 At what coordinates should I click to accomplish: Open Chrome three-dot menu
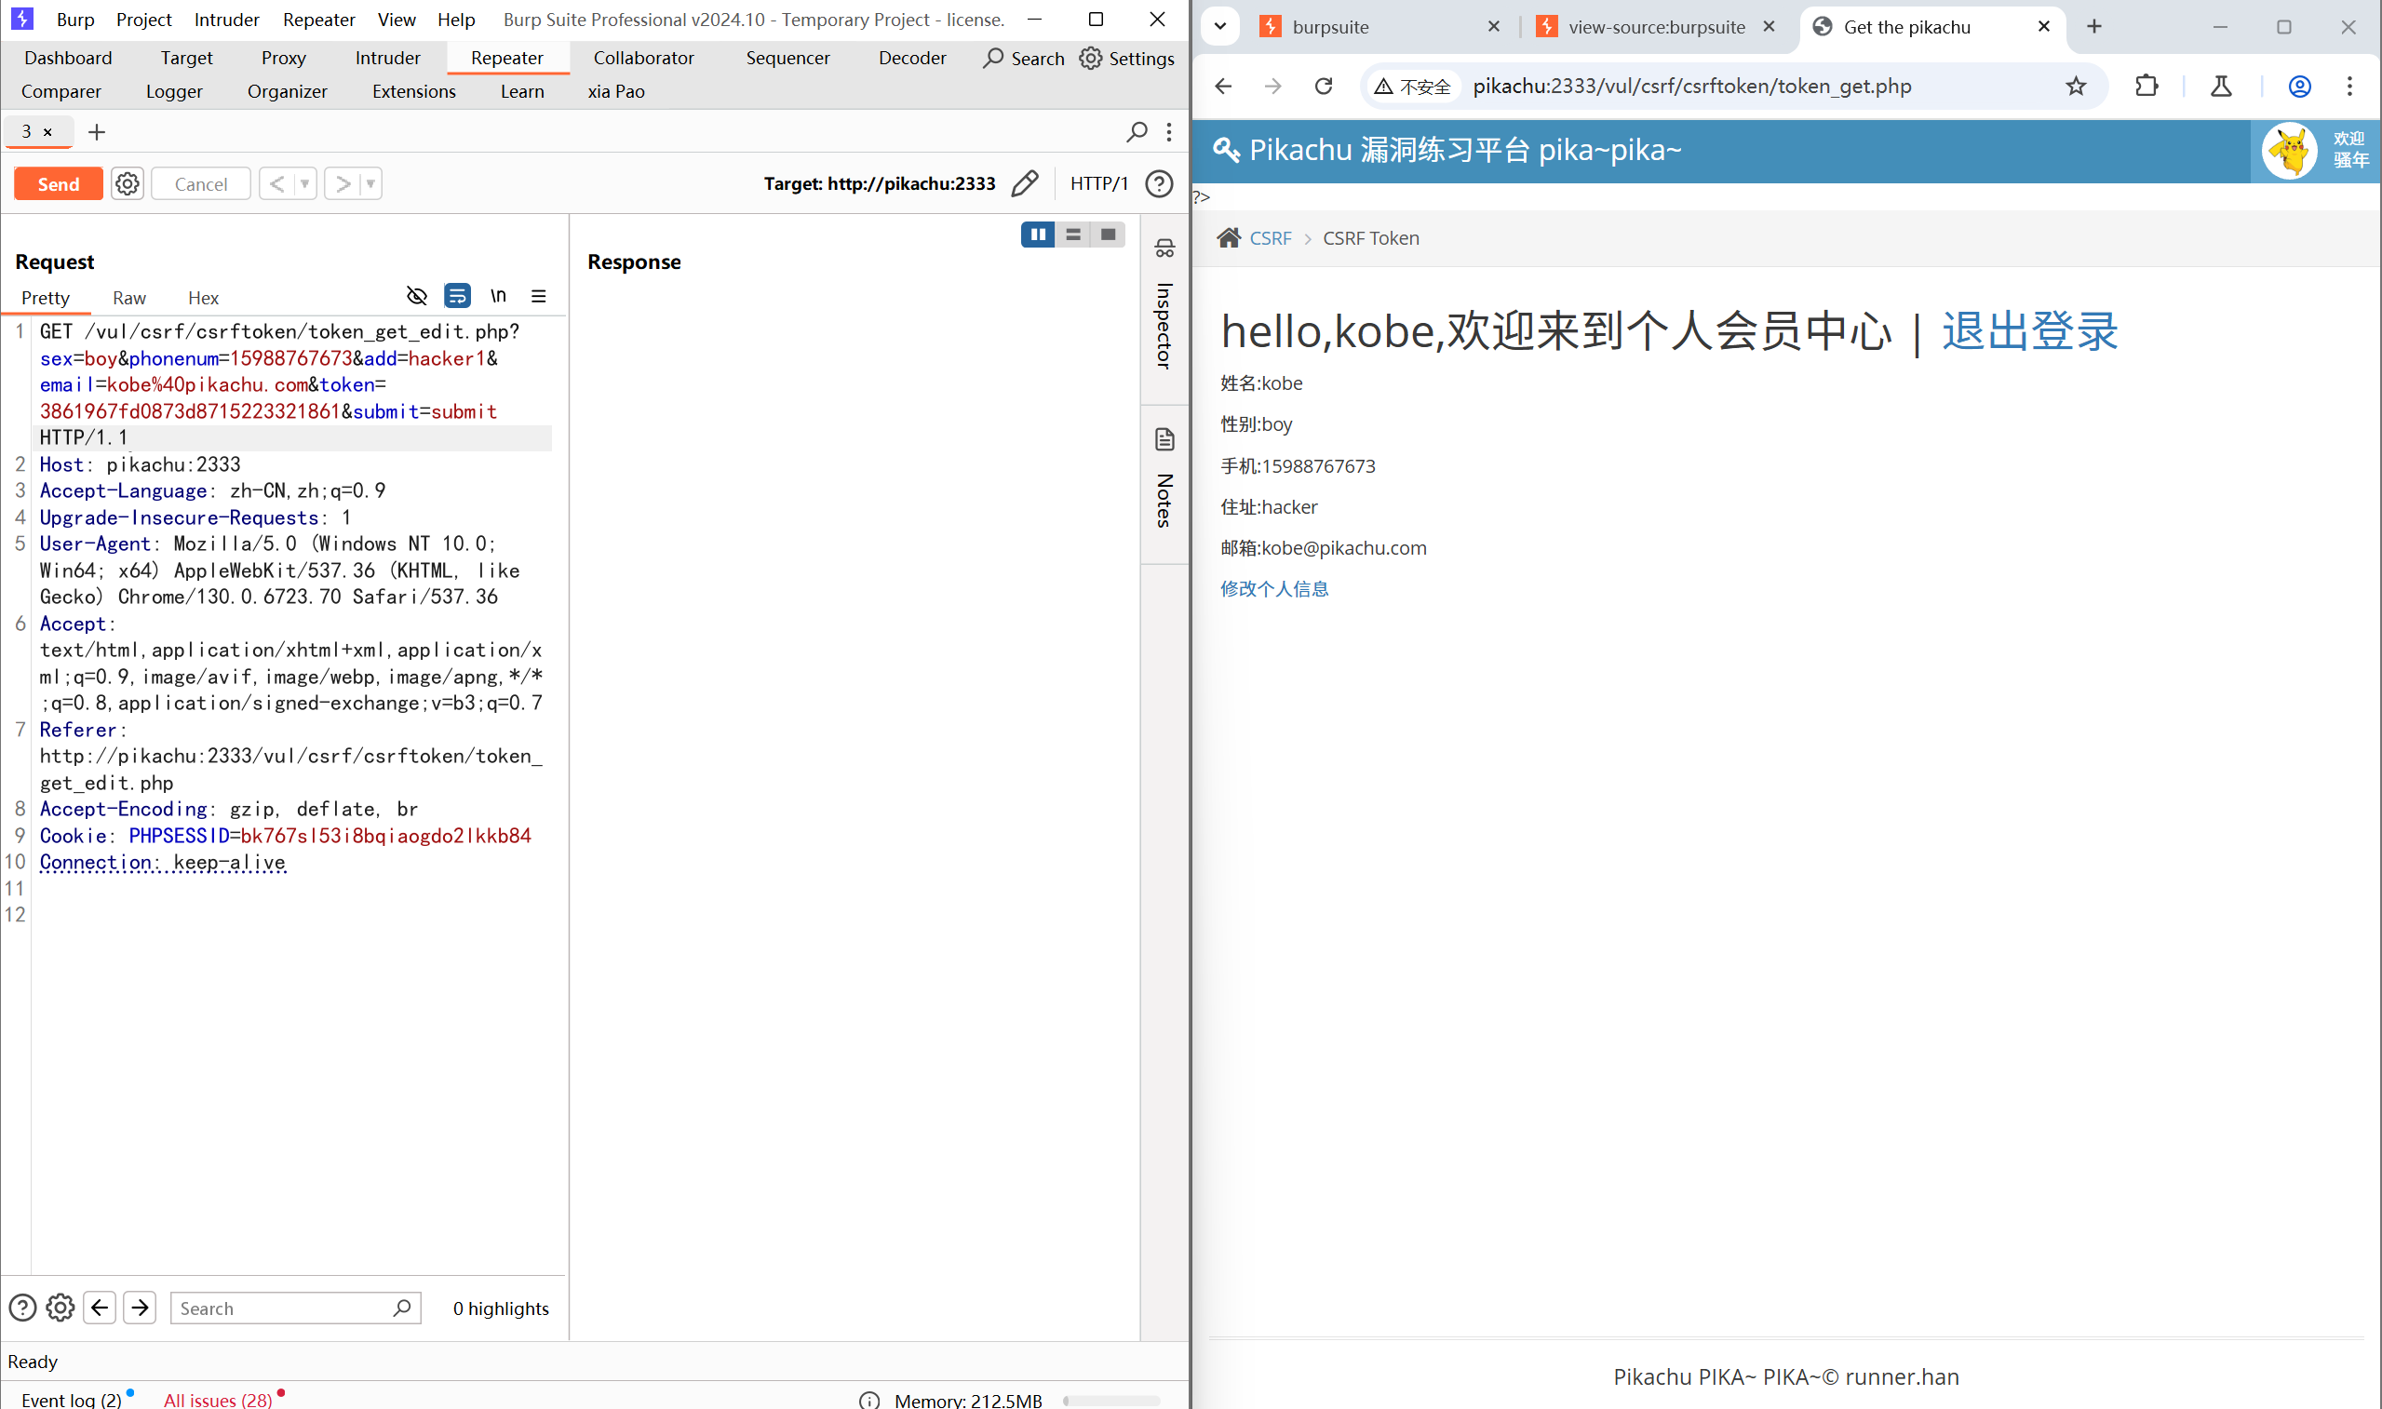(x=2349, y=87)
